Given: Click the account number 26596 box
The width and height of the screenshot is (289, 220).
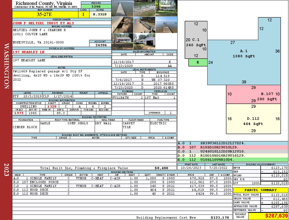Looking at the screenshot, I should [100, 45].
